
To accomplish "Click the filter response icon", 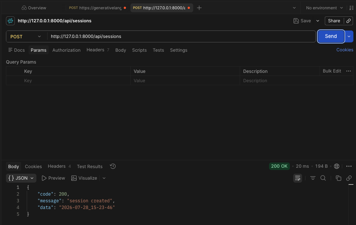I will (313, 178).
